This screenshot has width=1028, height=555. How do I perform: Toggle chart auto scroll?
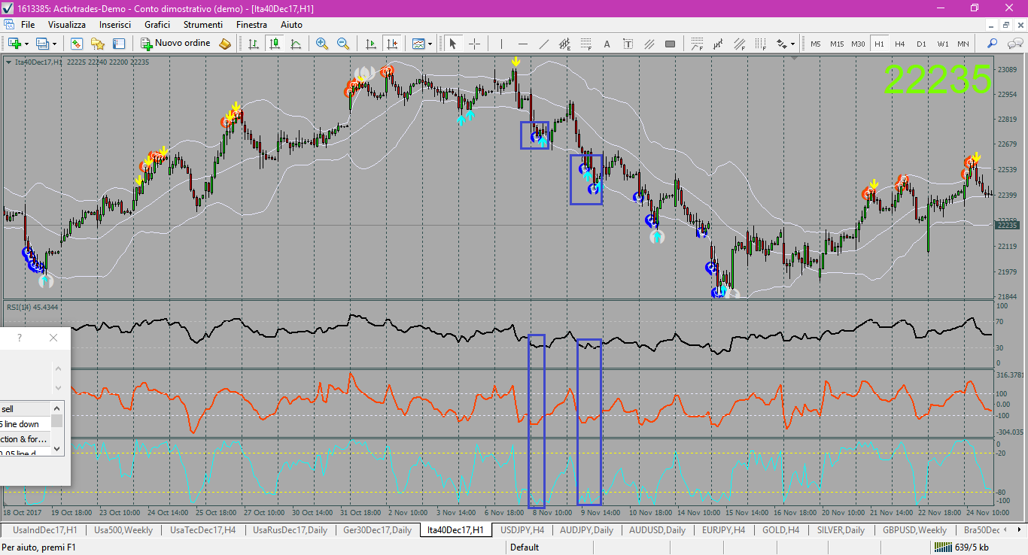(370, 44)
